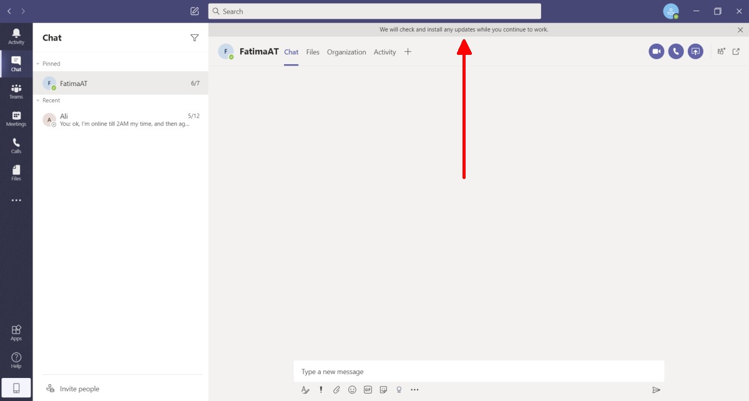Start a new chat with compose icon
Viewport: 749px width, 401px height.
pos(195,11)
